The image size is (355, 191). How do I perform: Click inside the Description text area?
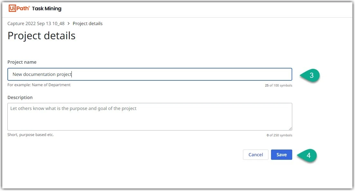click(x=150, y=117)
